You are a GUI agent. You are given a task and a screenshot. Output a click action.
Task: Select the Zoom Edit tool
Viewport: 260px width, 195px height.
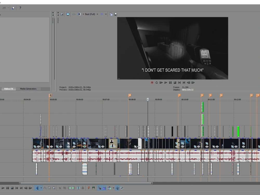point(54,188)
